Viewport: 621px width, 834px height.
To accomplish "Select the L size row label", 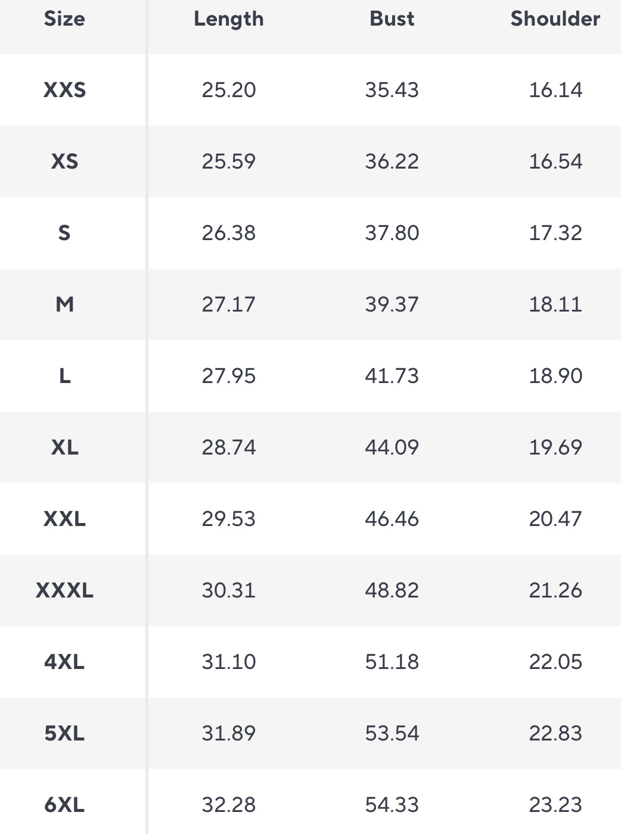I will 64,376.
